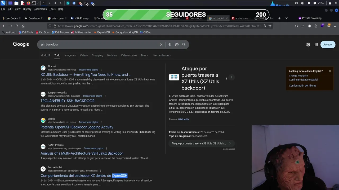Click the Acceder sign-in button
The width and height of the screenshot is (339, 190).
pos(328,45)
